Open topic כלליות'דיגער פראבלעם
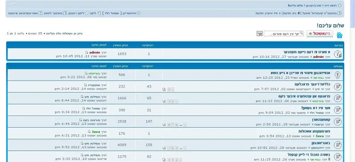This screenshot has height=162, width=355. click(x=312, y=84)
